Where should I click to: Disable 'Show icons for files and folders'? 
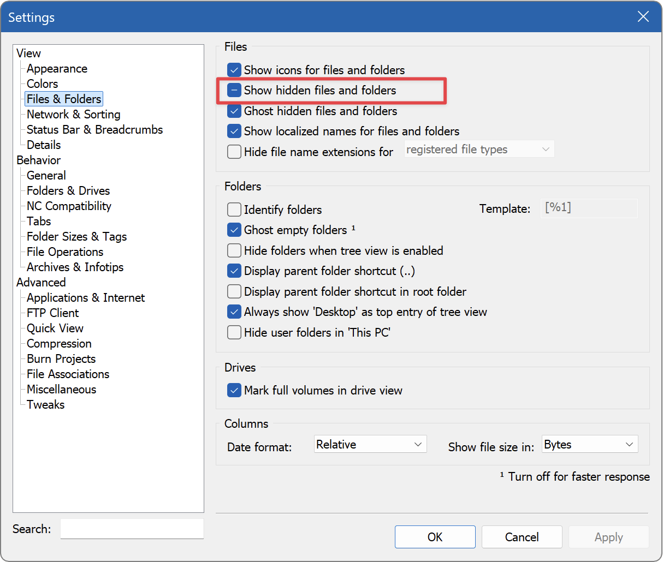[234, 70]
